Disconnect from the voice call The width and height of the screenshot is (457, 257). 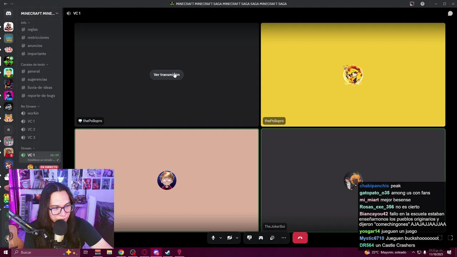click(300, 238)
